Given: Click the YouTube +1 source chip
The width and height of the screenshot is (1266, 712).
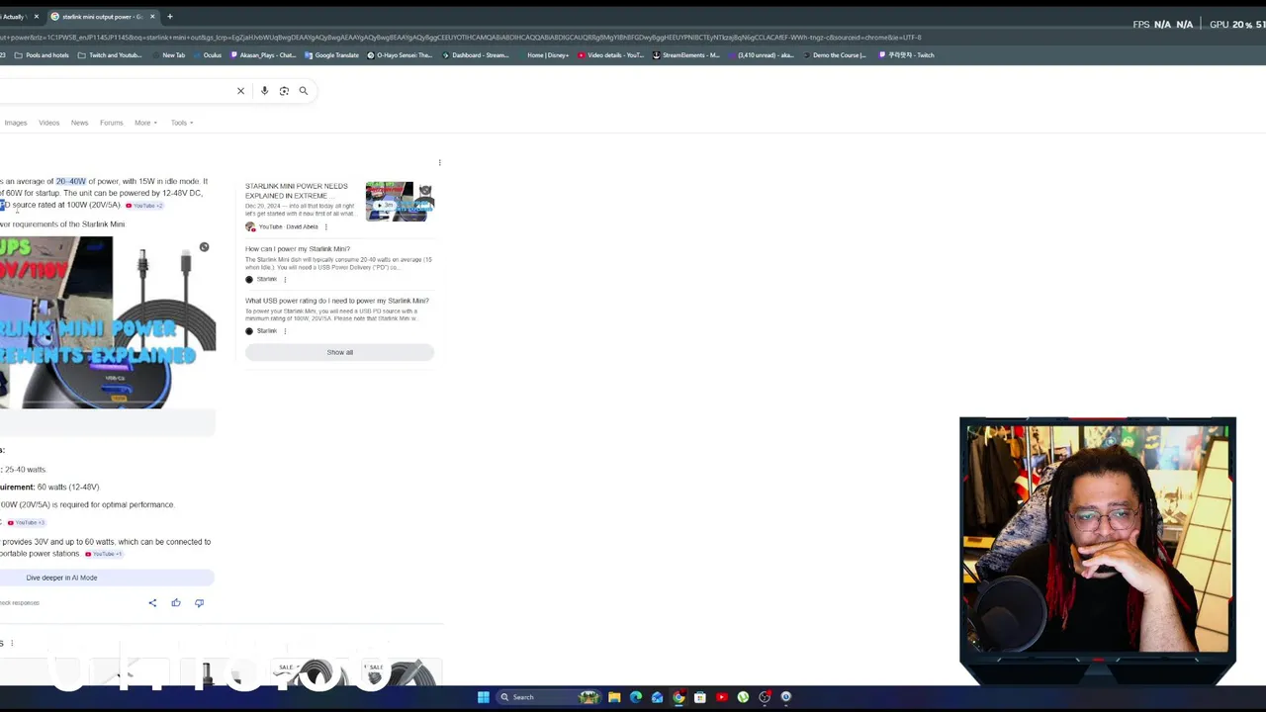Looking at the screenshot, I should (104, 554).
